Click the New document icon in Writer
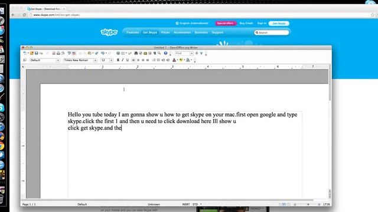Viewport: 378px width, 212px height. [x=25, y=53]
